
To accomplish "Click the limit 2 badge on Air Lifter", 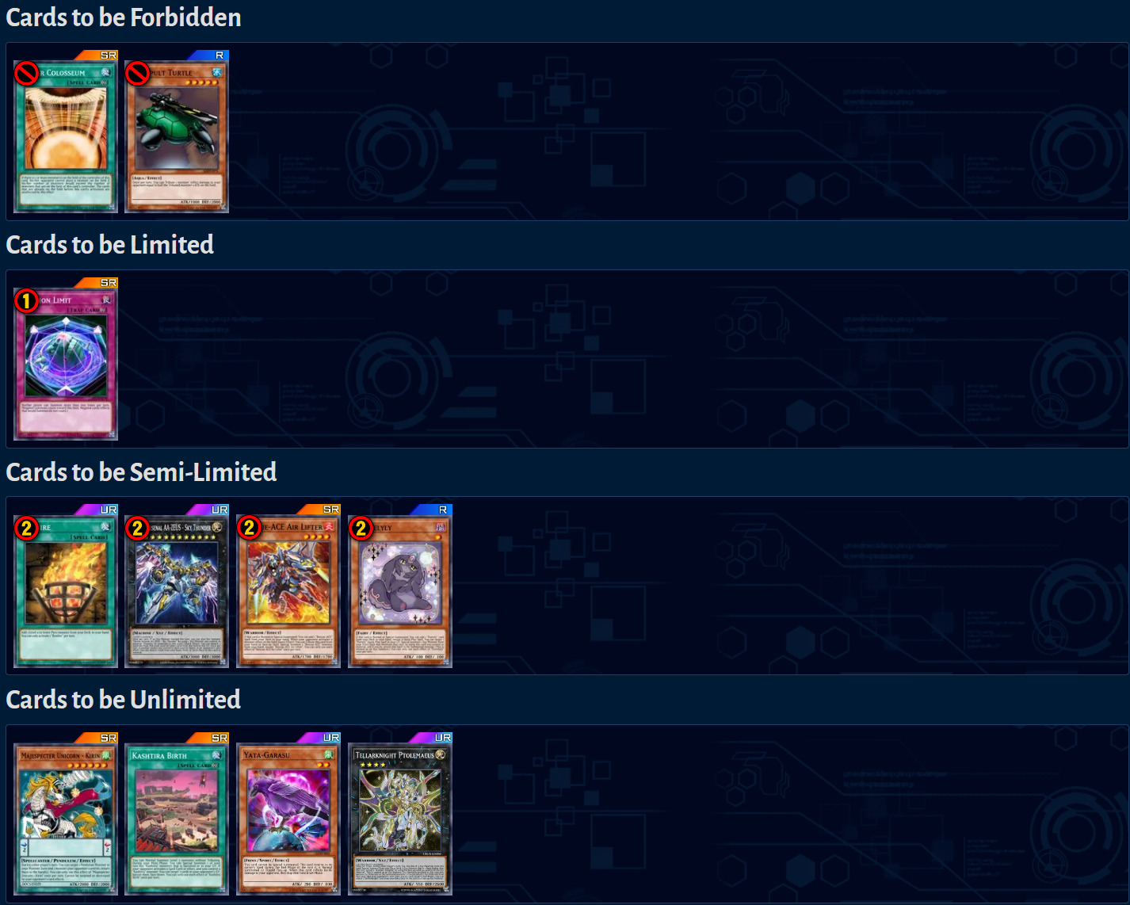I will tap(250, 529).
